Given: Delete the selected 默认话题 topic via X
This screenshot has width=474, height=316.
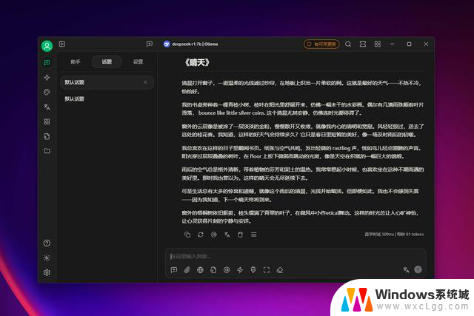Looking at the screenshot, I should click(x=145, y=82).
